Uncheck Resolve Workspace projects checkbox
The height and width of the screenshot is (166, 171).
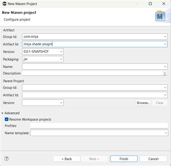tap(6, 119)
